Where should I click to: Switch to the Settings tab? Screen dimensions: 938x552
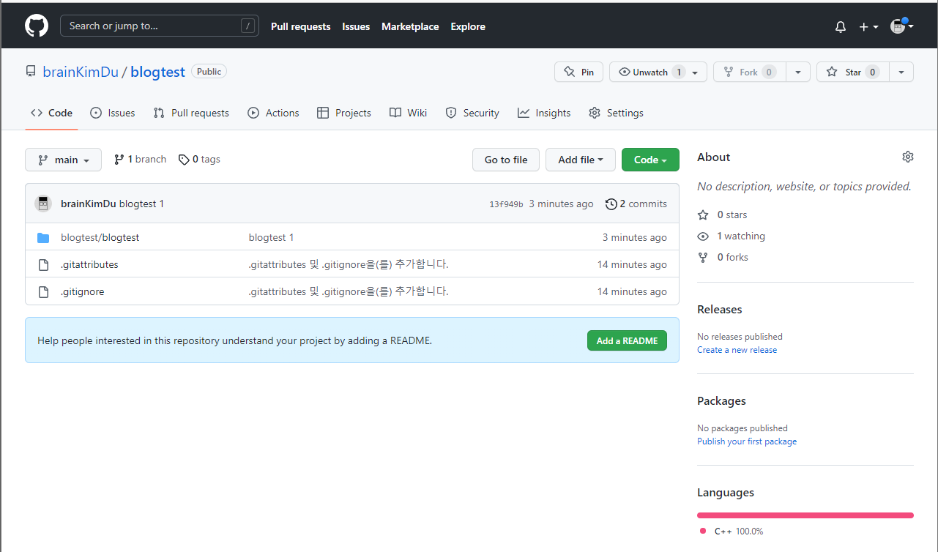coord(616,113)
